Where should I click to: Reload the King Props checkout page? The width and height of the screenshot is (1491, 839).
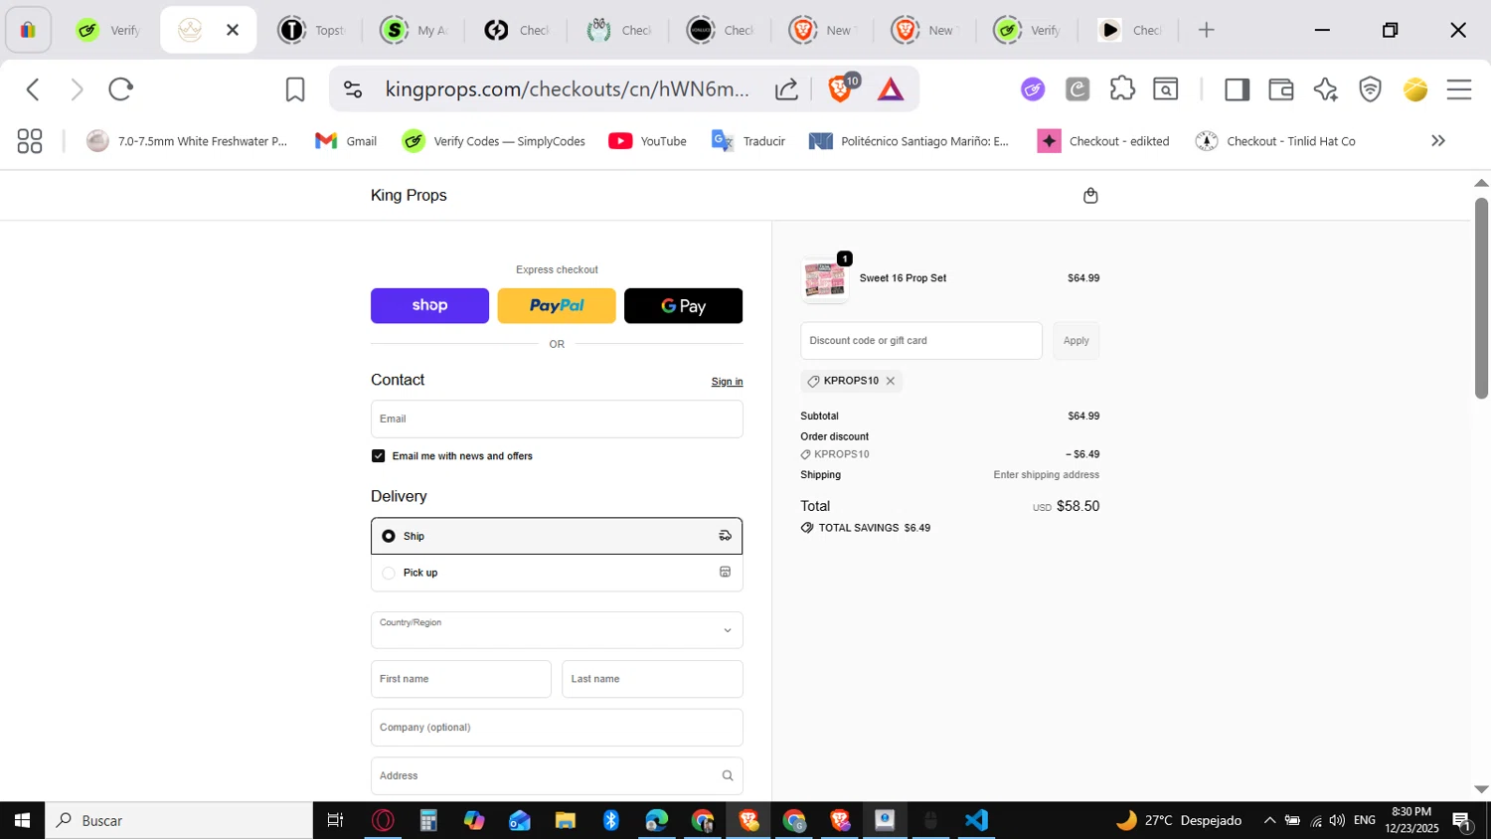(120, 89)
